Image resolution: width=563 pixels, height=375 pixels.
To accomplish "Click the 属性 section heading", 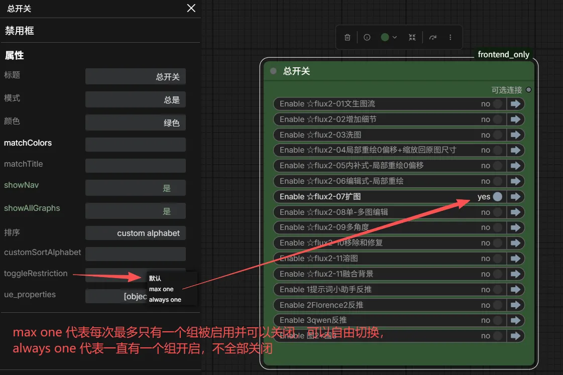I will pos(15,55).
